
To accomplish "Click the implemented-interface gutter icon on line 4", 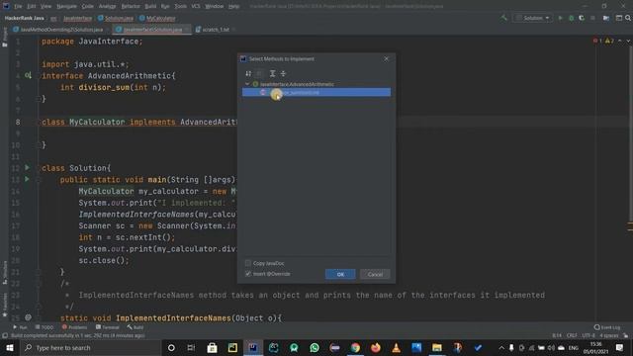I will [x=28, y=75].
